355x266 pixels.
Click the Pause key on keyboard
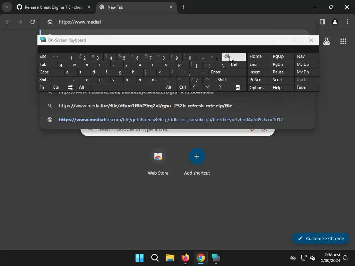(282, 72)
